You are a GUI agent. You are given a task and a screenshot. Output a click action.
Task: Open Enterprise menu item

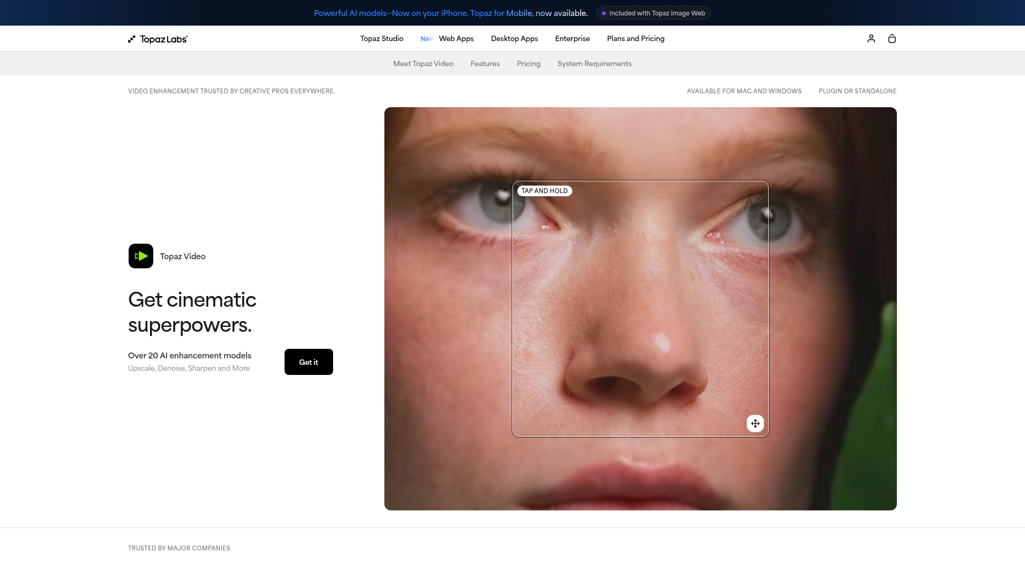pyautogui.click(x=572, y=38)
